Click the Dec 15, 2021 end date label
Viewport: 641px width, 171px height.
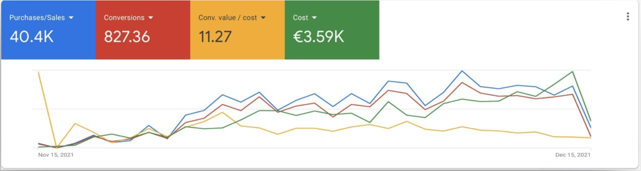click(x=573, y=155)
